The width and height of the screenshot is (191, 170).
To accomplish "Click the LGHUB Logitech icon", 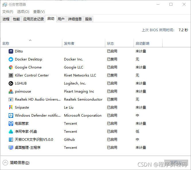I will click(11, 83).
